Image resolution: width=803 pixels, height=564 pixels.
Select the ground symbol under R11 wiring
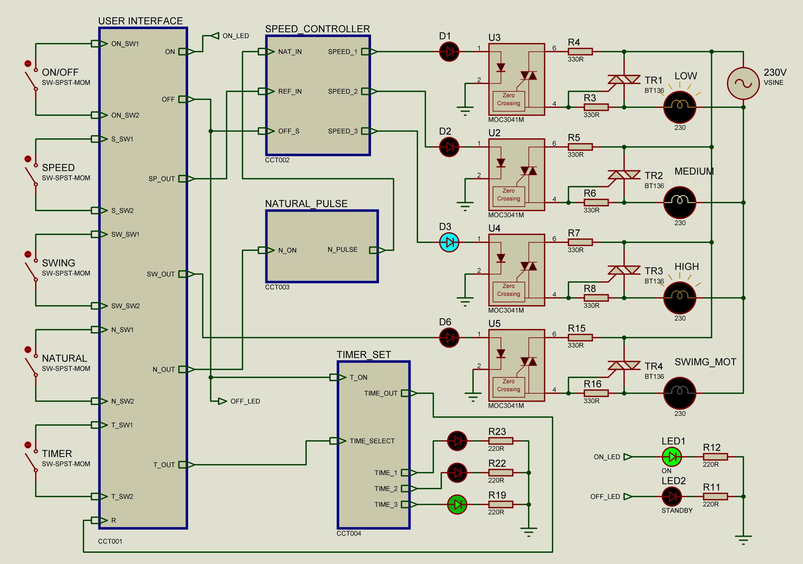pos(743,541)
